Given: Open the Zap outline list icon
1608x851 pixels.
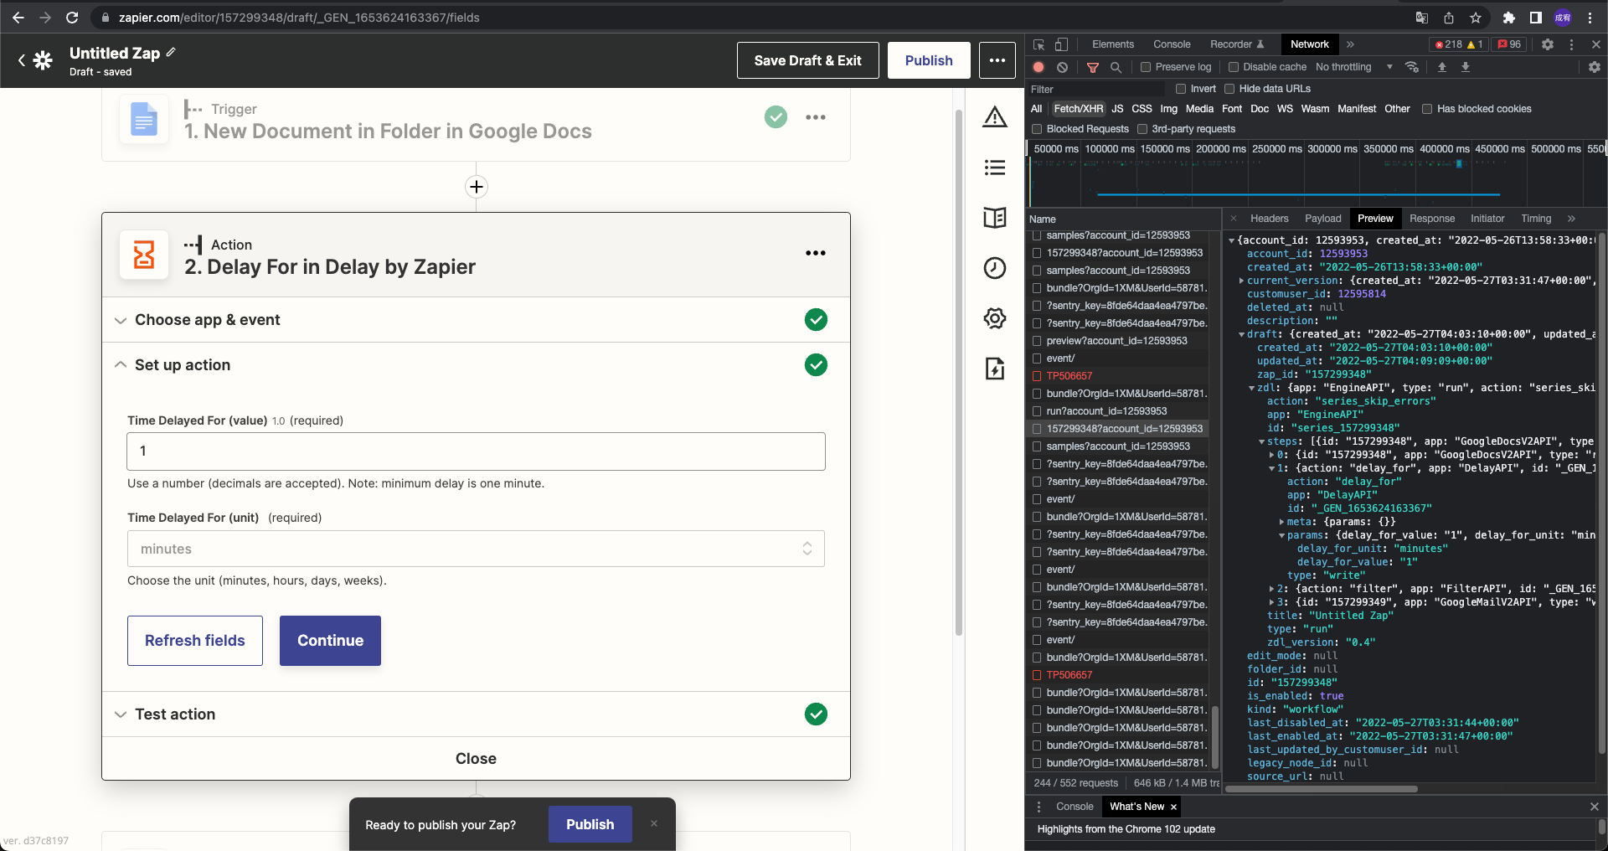Looking at the screenshot, I should 995,168.
